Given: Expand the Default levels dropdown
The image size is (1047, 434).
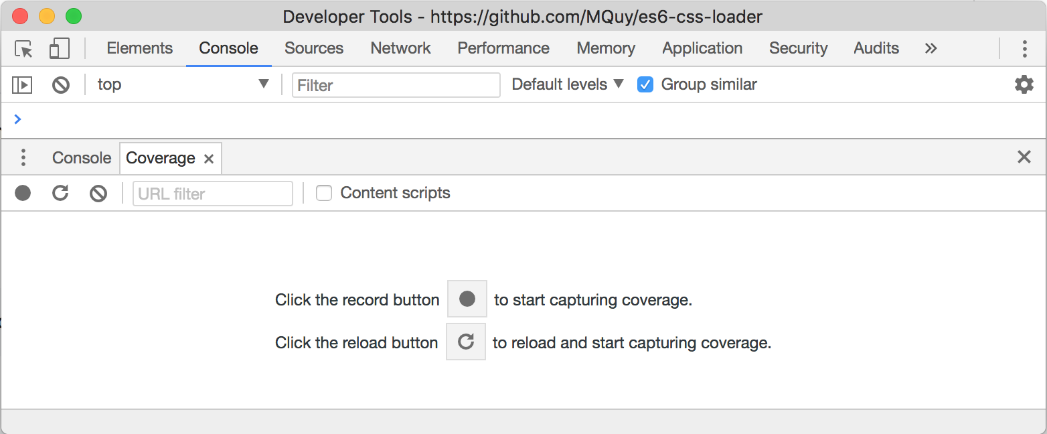Looking at the screenshot, I should 568,84.
